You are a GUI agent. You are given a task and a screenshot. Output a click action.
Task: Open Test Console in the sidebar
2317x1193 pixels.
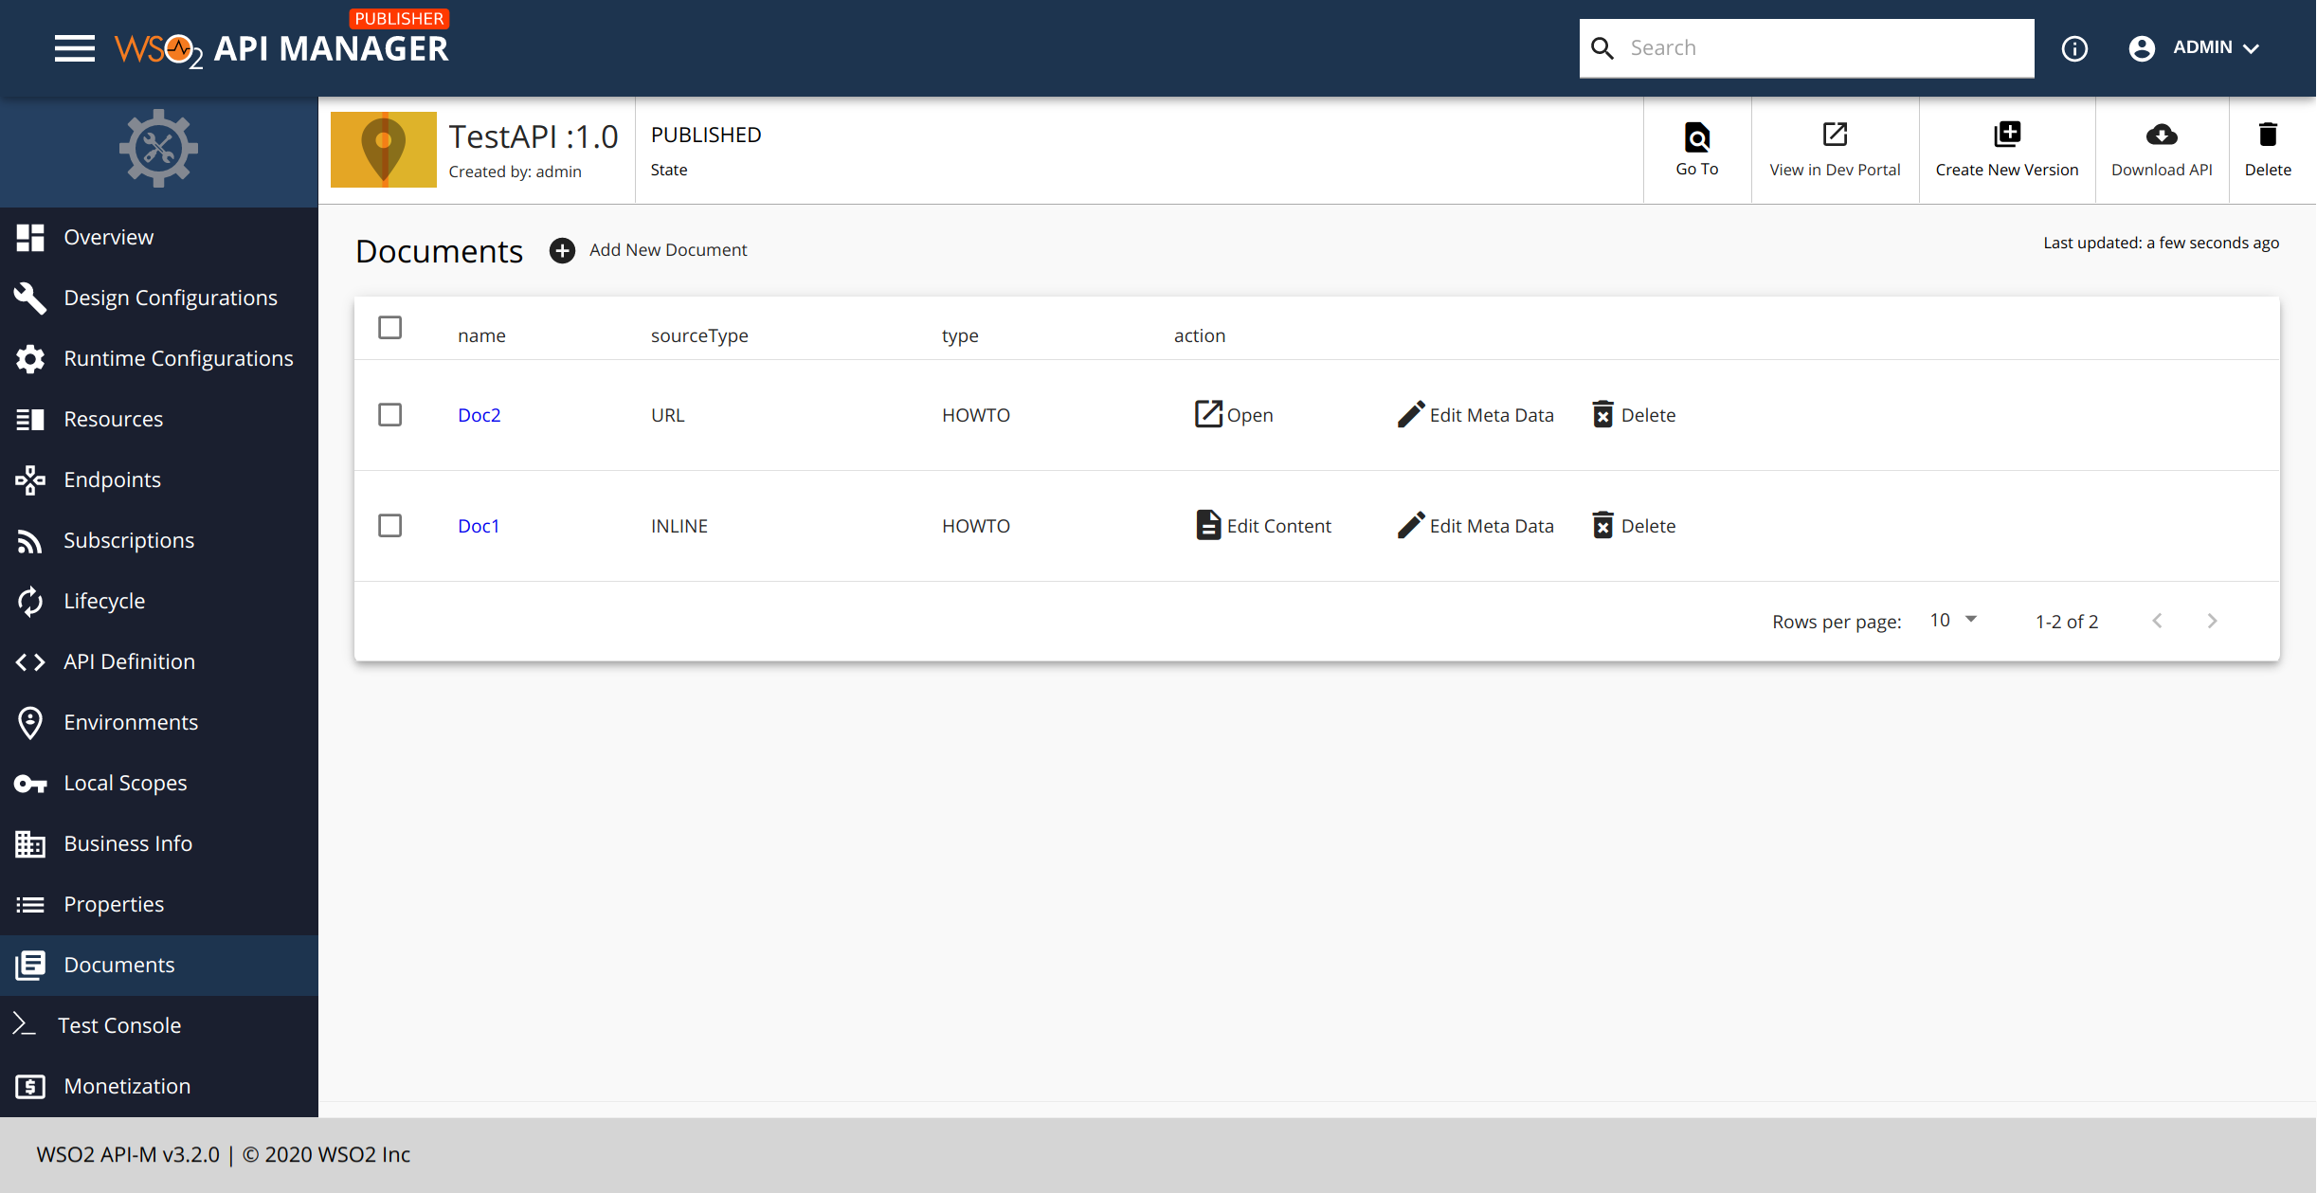tap(159, 1025)
